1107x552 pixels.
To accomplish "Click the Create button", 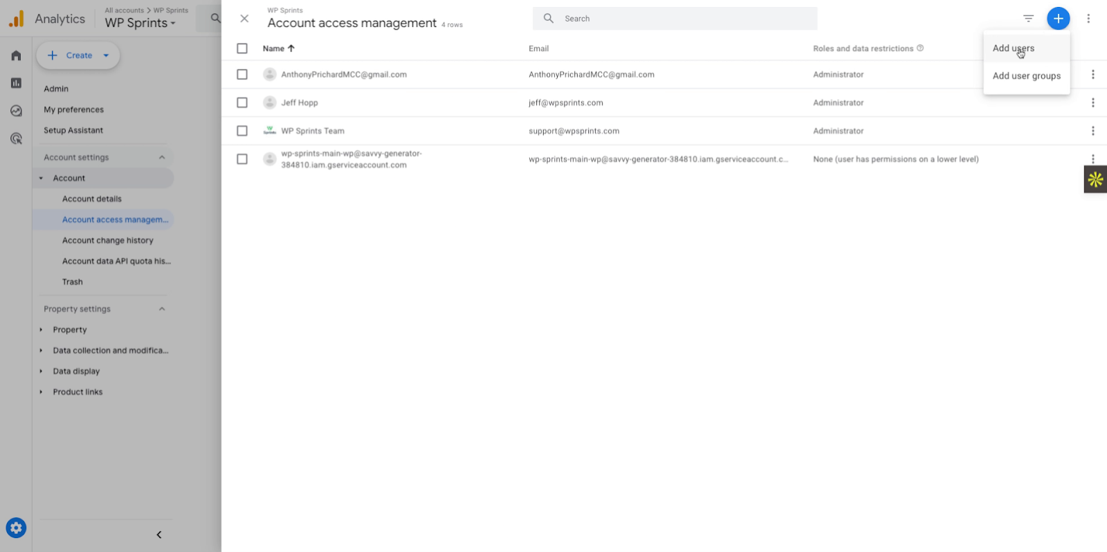I will [78, 55].
